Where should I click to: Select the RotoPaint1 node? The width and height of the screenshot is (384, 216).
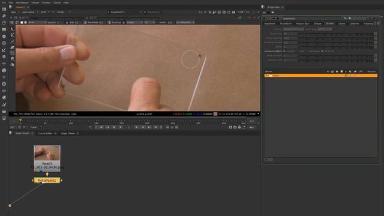[47, 180]
